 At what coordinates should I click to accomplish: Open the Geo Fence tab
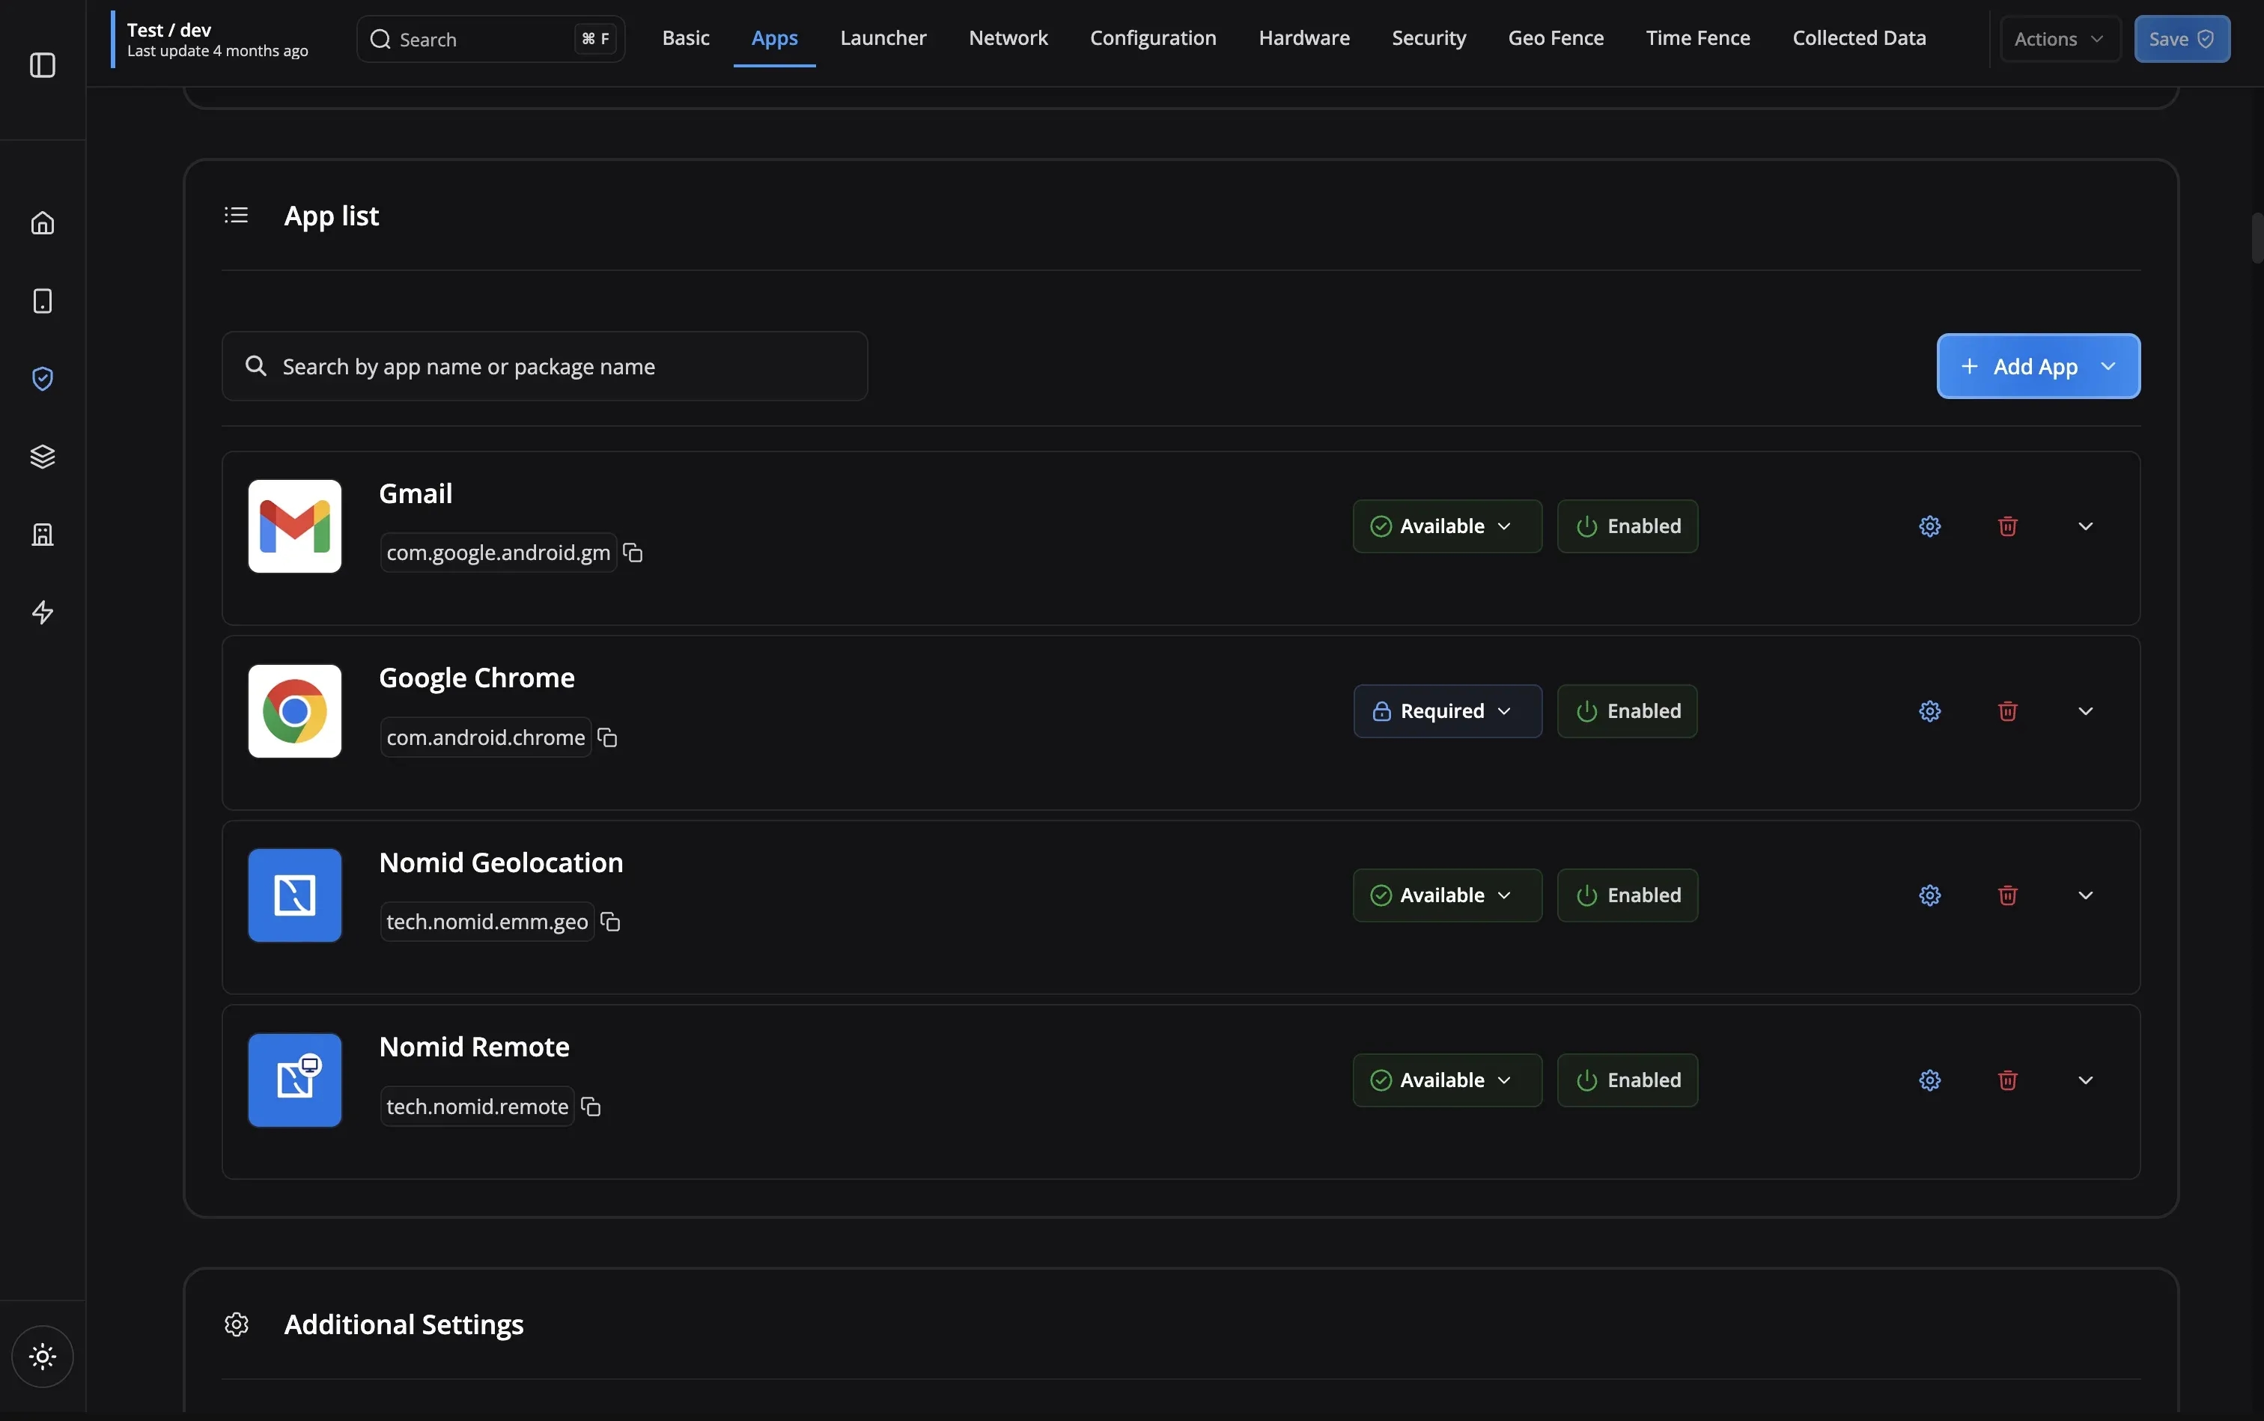coord(1554,38)
